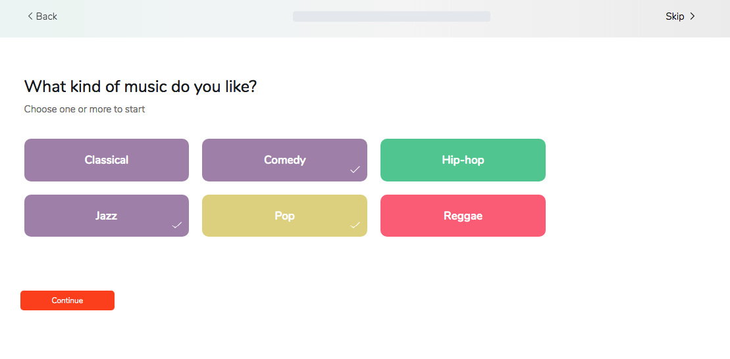The image size is (730, 359).
Task: Click the green colored genre tile
Action: pyautogui.click(x=463, y=160)
